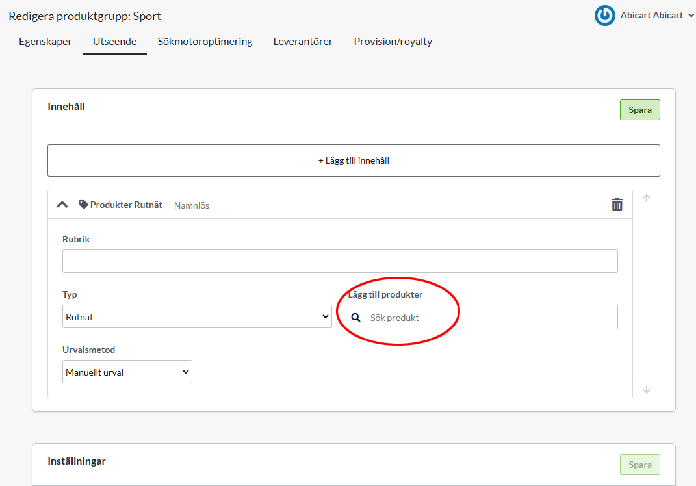
Task: Switch to the Egenskaper tab
Action: tap(45, 42)
